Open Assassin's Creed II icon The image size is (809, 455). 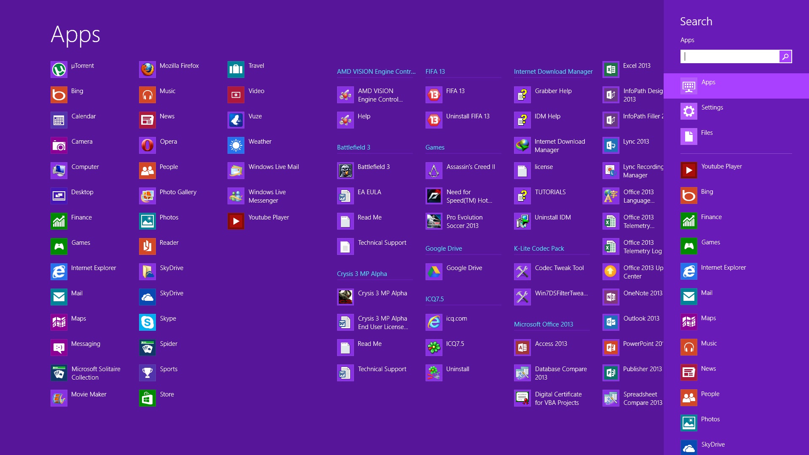coord(434,171)
